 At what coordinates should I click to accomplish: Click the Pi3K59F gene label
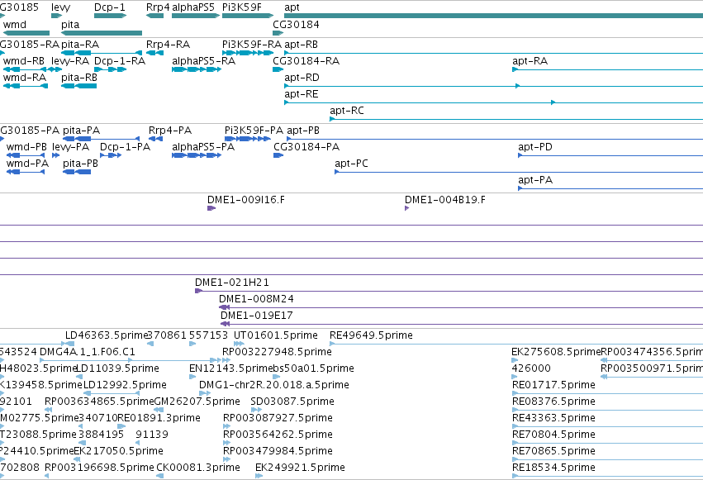pyautogui.click(x=242, y=7)
